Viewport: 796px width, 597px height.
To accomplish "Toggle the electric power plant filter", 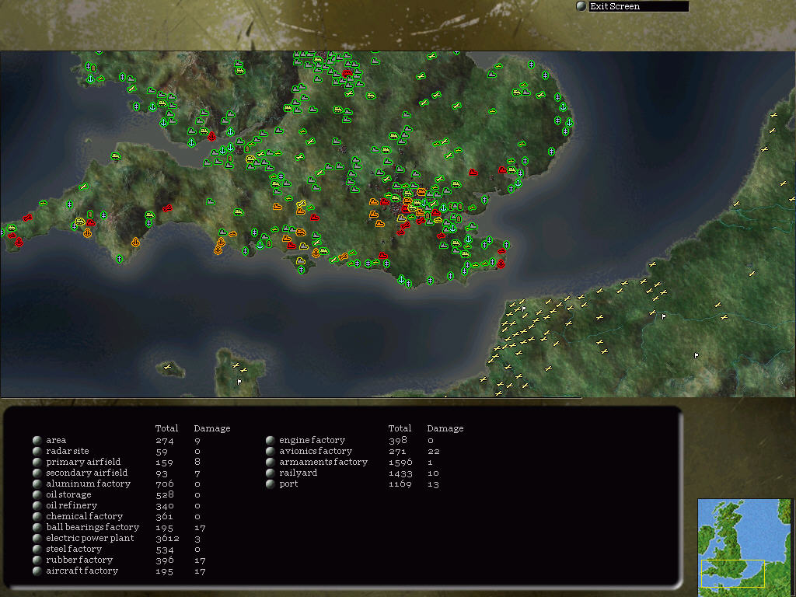I will 37,538.
